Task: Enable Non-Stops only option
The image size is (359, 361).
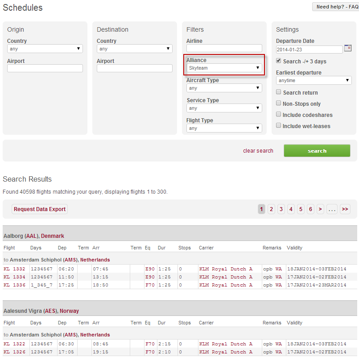Action: pyautogui.click(x=279, y=104)
